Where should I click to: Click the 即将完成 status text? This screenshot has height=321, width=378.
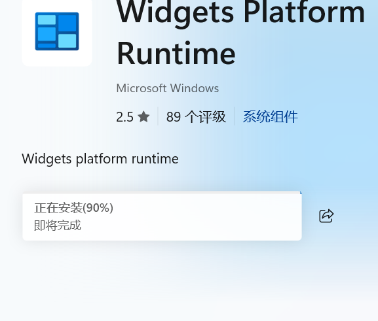click(58, 226)
